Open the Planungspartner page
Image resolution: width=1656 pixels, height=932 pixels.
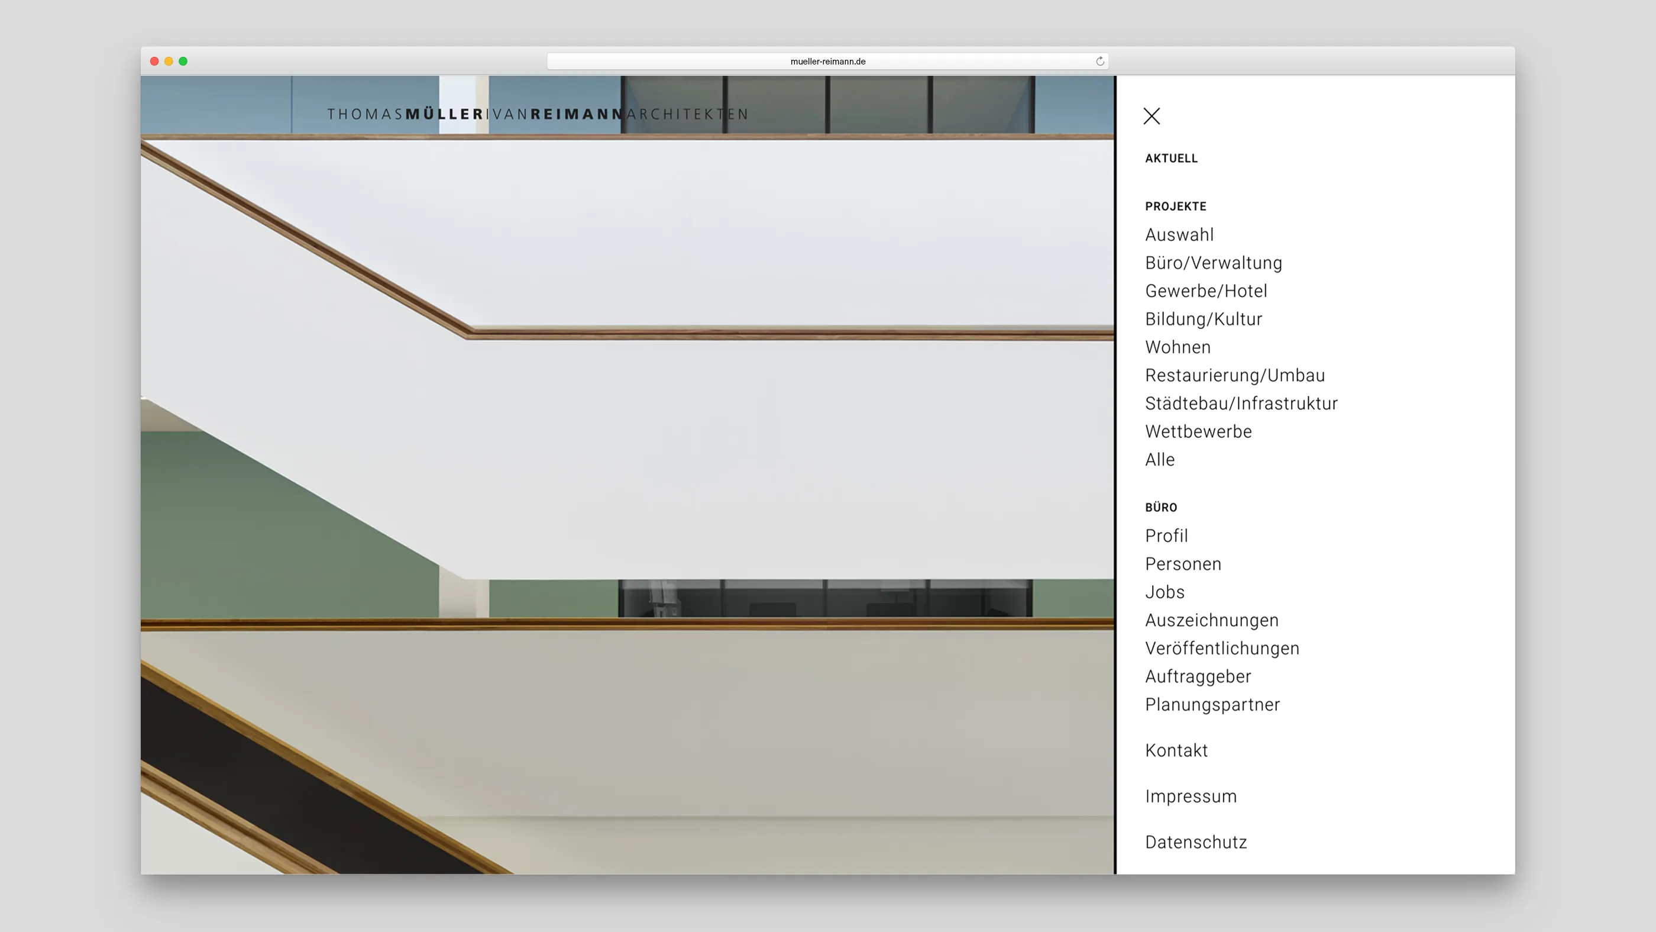1212,705
